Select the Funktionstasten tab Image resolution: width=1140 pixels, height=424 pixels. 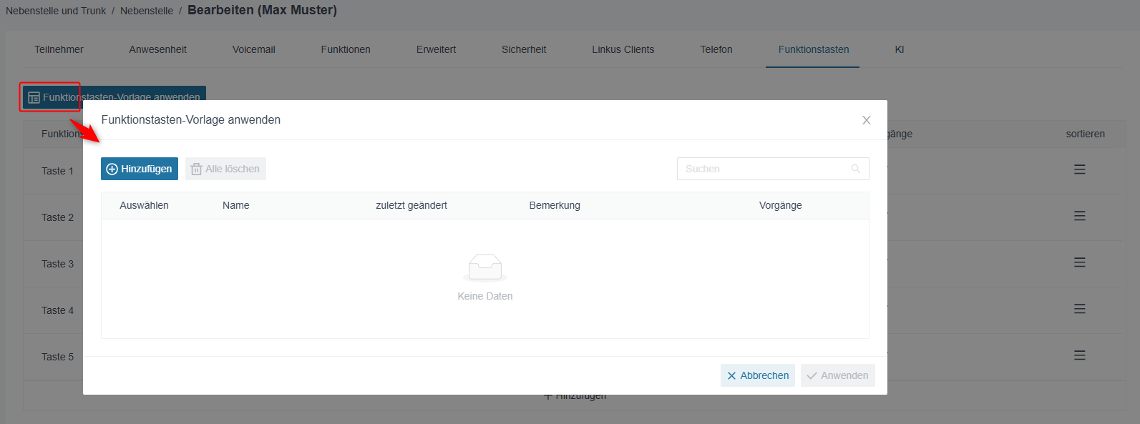pos(814,49)
